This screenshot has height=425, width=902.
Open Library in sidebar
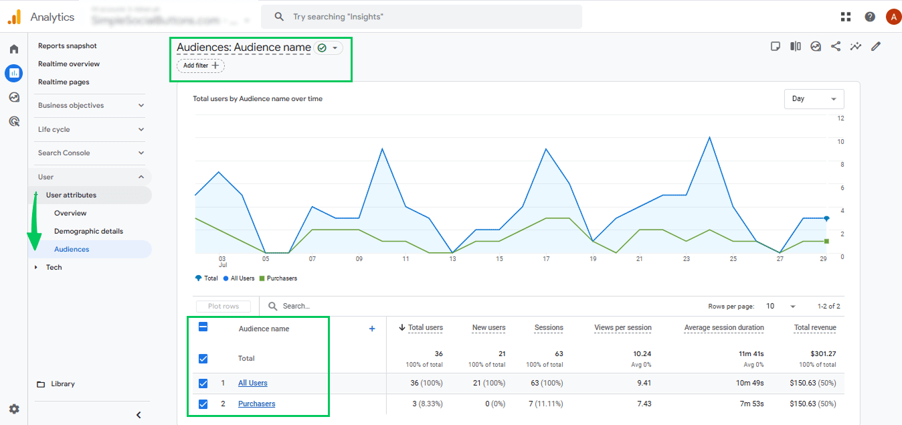tap(63, 384)
